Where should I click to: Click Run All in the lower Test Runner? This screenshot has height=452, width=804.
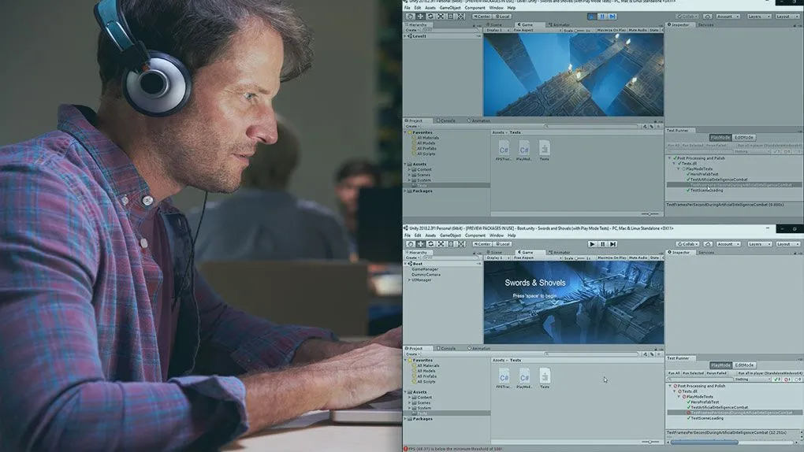click(x=673, y=373)
